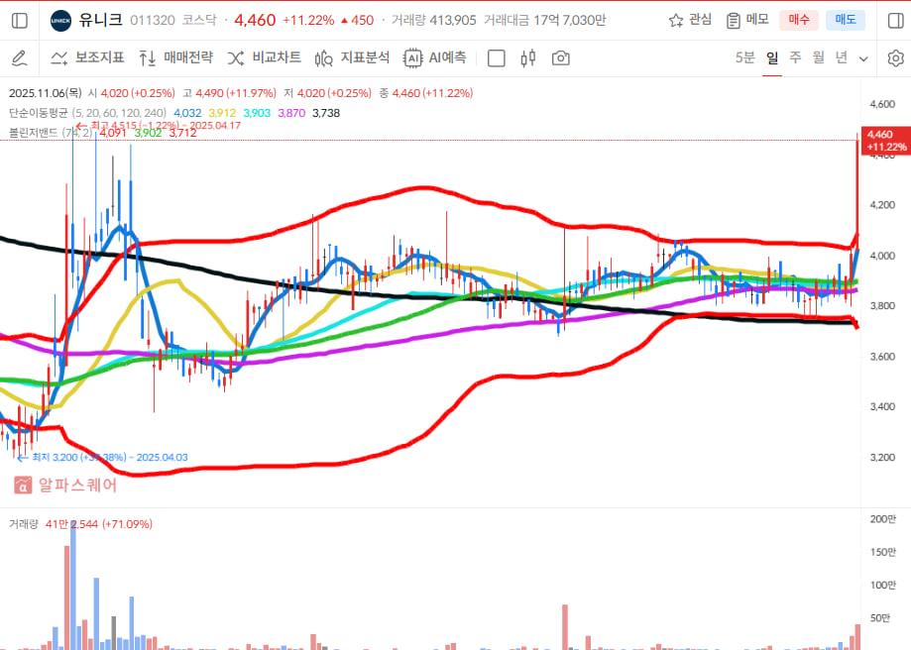
Task: Select 월 monthly chart tab
Action: point(818,57)
